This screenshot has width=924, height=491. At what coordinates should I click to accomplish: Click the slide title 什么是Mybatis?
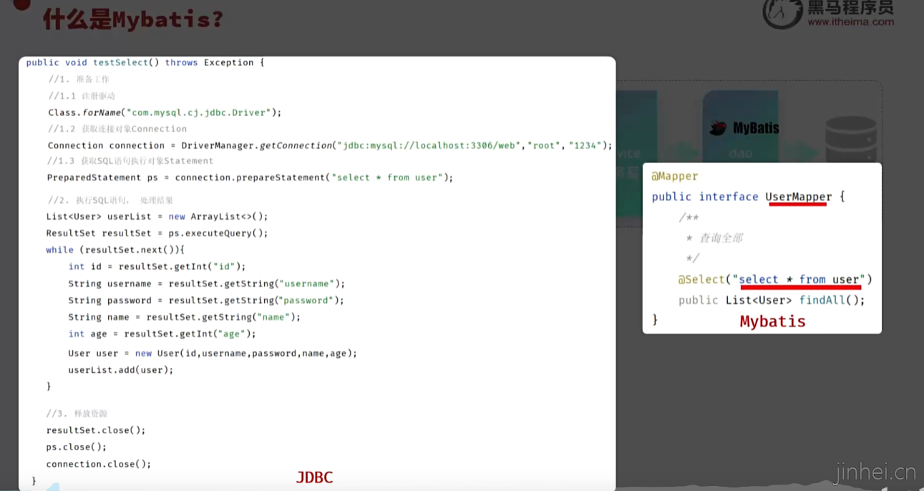(x=133, y=19)
